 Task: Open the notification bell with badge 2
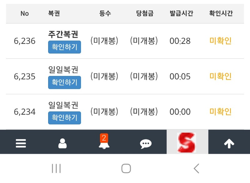pyautogui.click(x=104, y=143)
